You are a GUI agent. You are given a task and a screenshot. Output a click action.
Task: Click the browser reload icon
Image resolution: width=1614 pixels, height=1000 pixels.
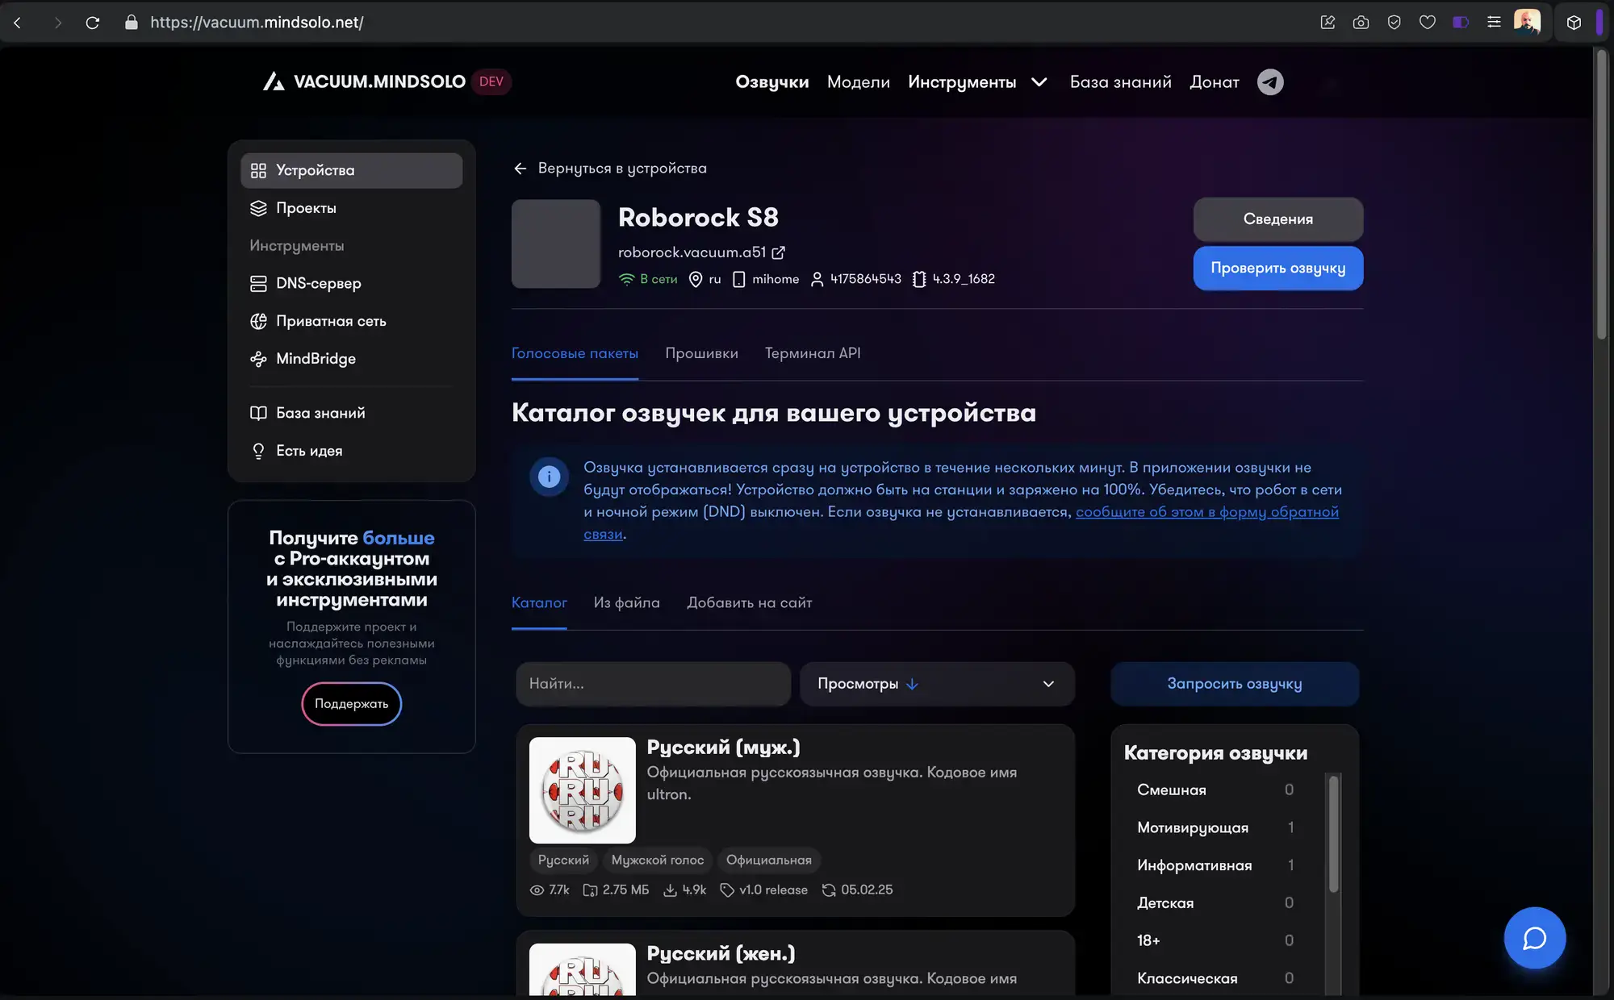pyautogui.click(x=93, y=23)
